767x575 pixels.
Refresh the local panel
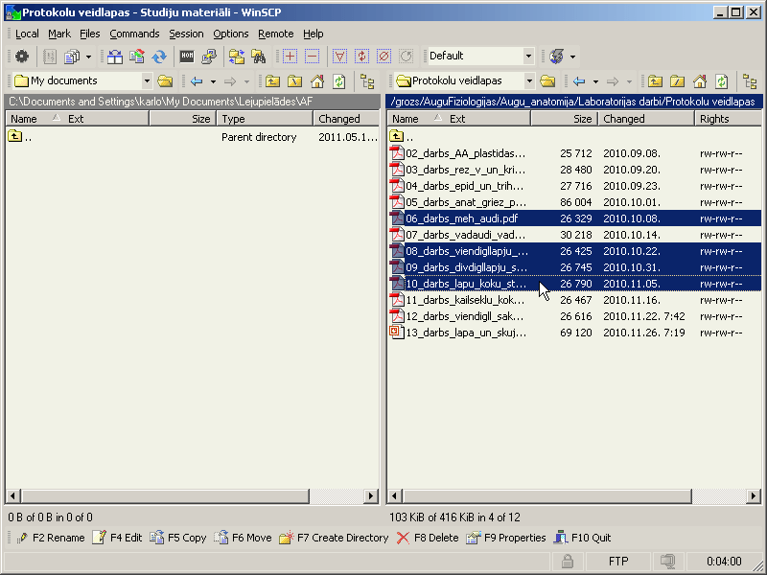point(339,80)
